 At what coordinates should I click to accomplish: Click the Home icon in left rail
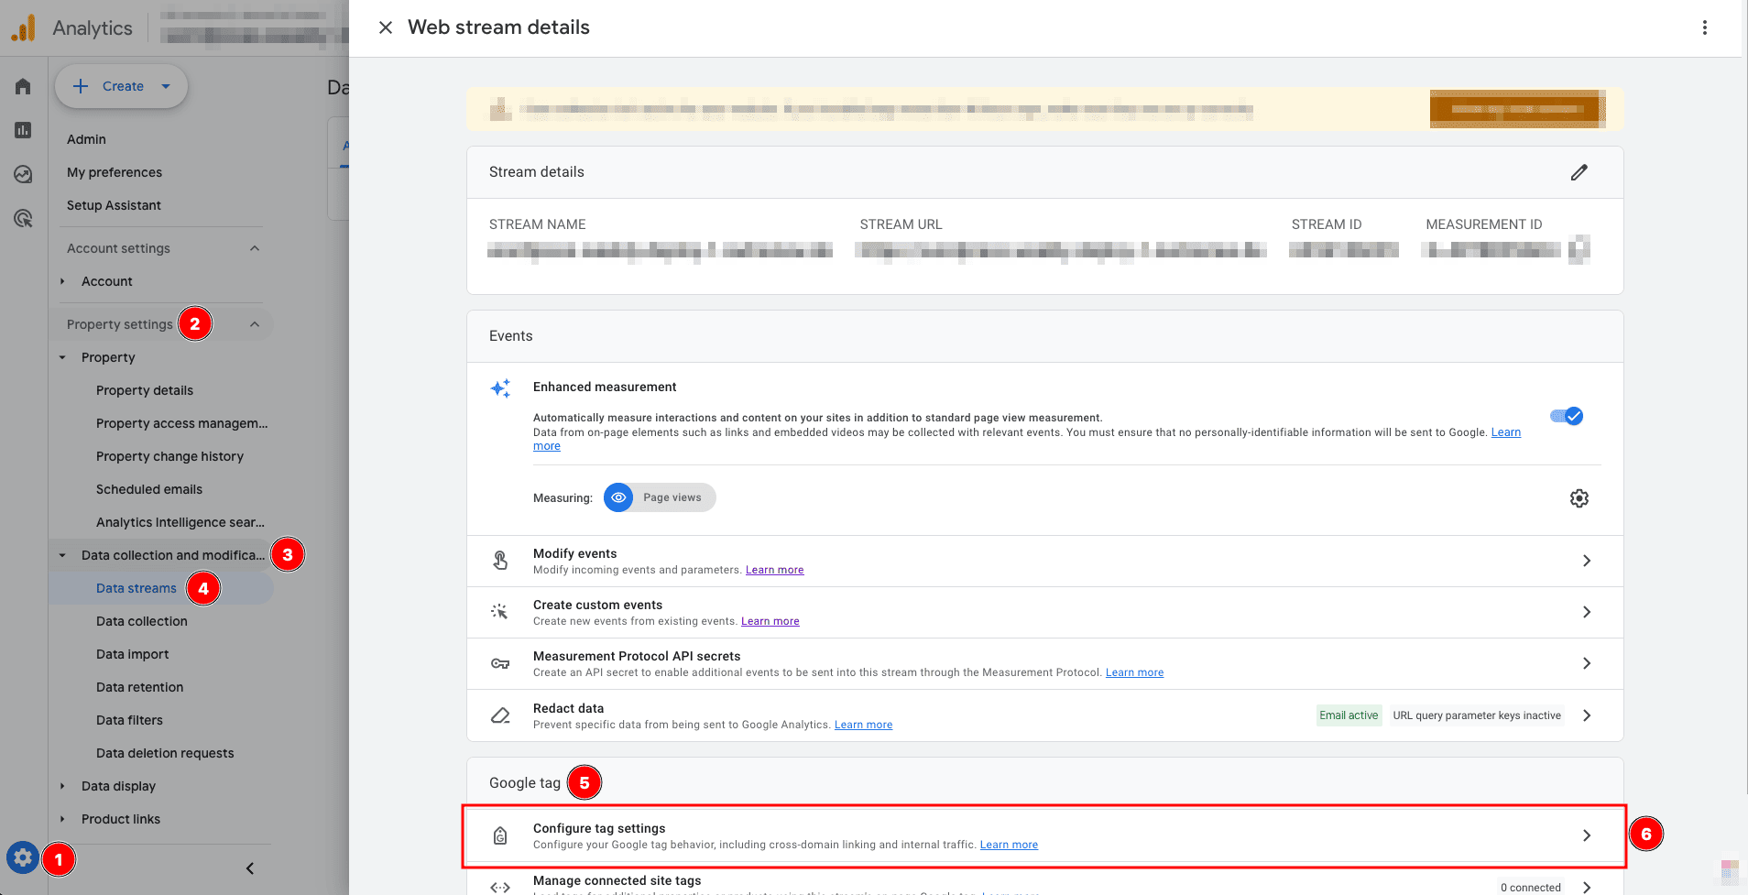(x=23, y=86)
